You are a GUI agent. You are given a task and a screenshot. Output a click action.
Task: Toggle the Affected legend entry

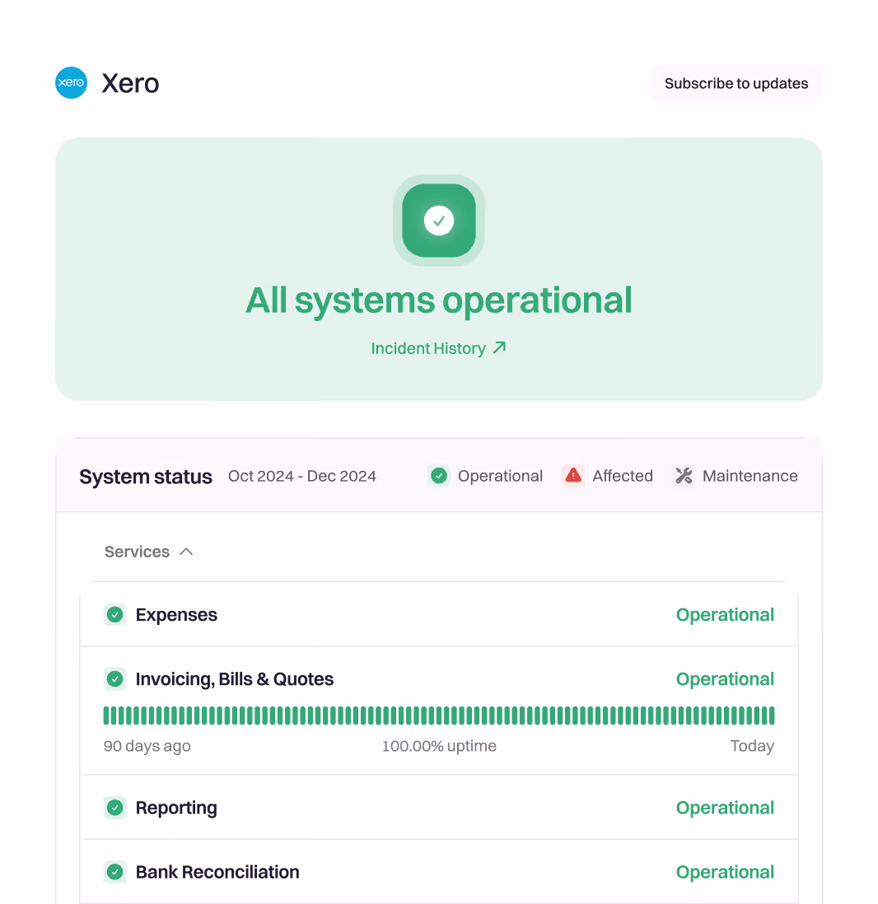[x=608, y=476]
